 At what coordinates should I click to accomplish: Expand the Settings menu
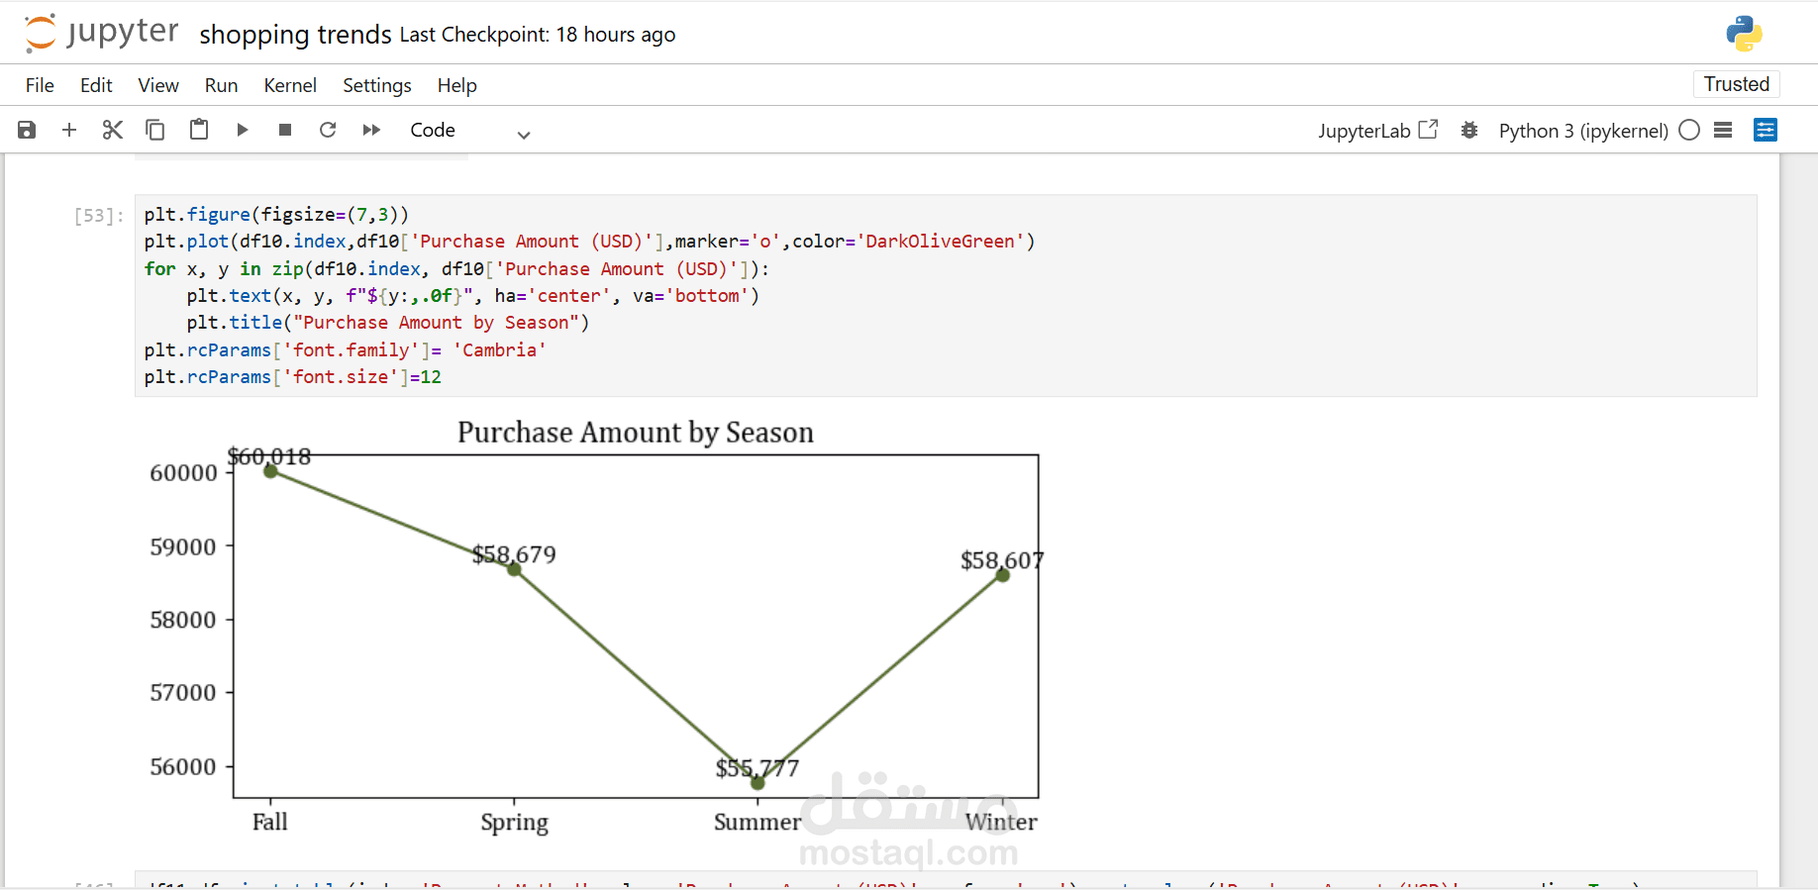click(x=376, y=85)
